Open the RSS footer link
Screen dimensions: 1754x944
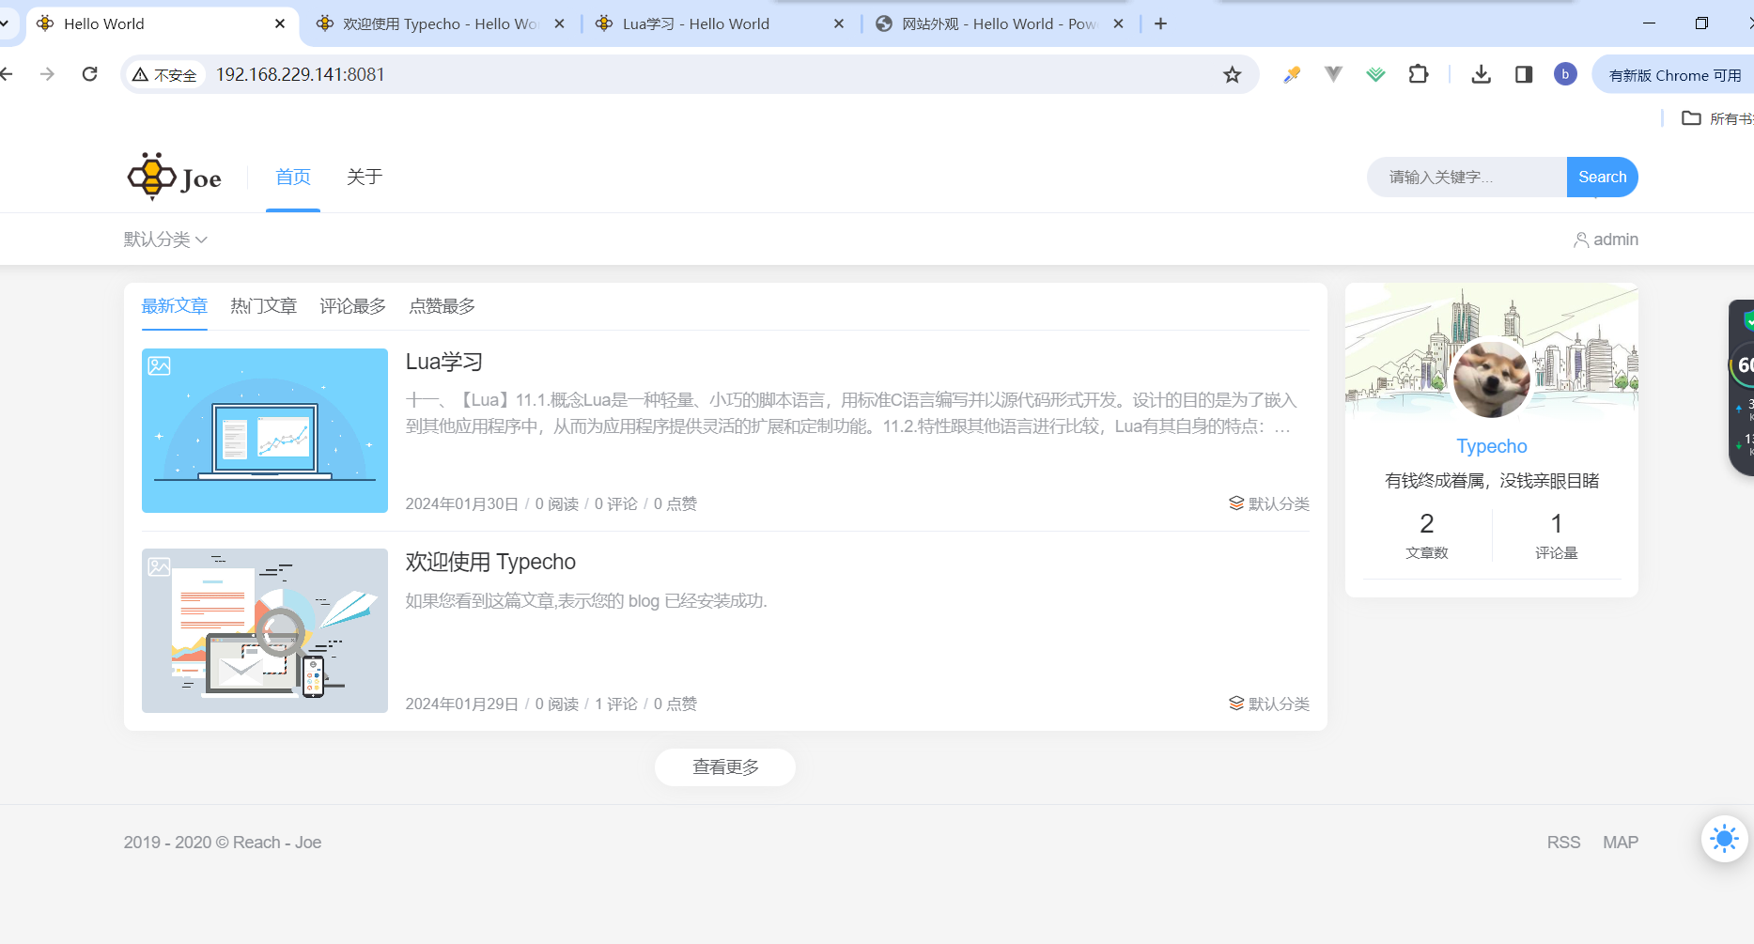(1563, 843)
